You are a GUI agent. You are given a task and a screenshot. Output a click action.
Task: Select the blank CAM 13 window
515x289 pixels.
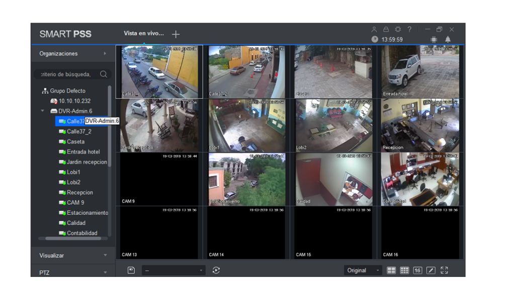point(159,233)
